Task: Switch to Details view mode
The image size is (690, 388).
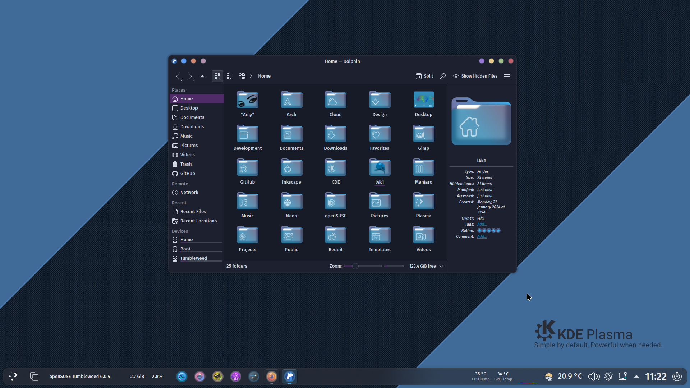Action: 242,76
